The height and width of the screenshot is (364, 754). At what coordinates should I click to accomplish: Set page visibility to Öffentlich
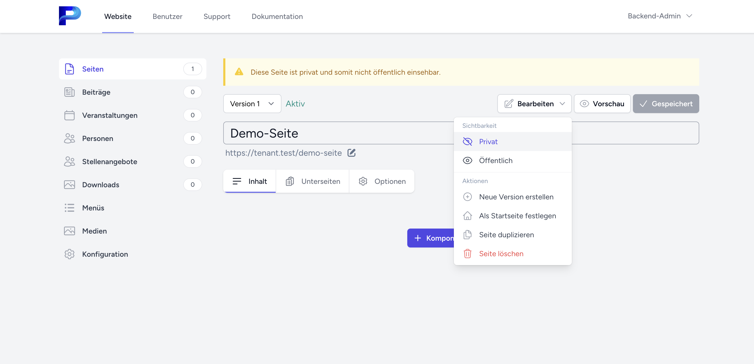tap(495, 160)
